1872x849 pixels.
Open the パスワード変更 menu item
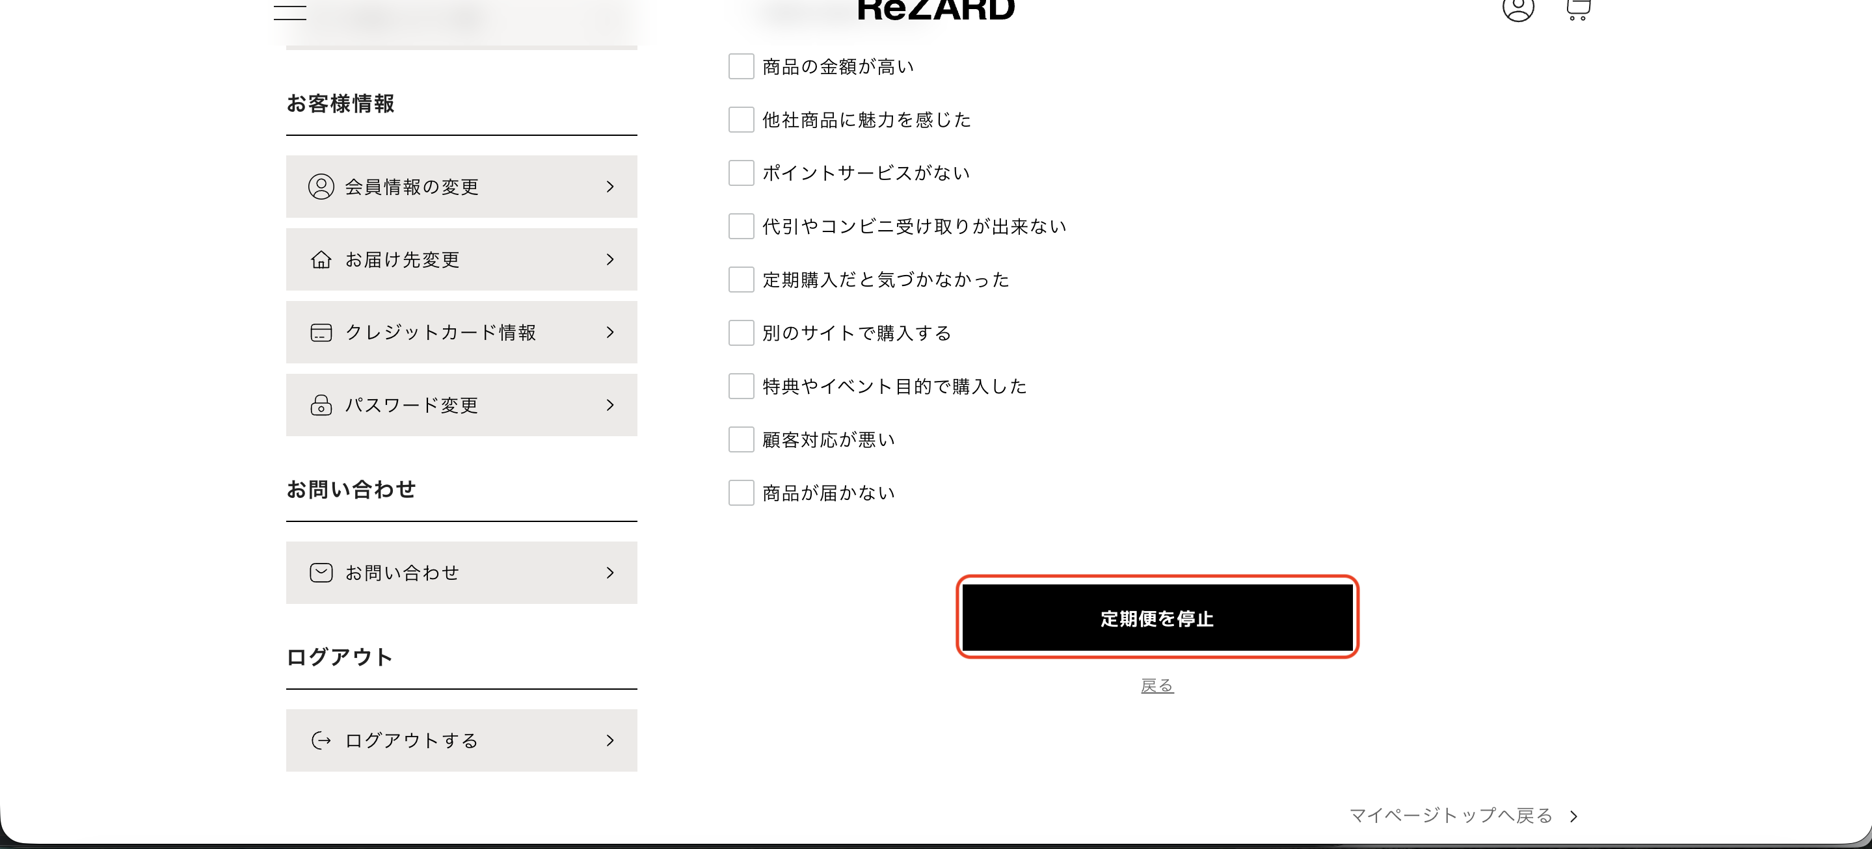461,405
